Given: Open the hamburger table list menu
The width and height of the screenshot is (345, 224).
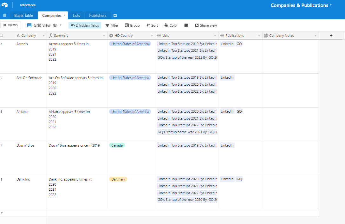Looking at the screenshot, I should pos(5,16).
